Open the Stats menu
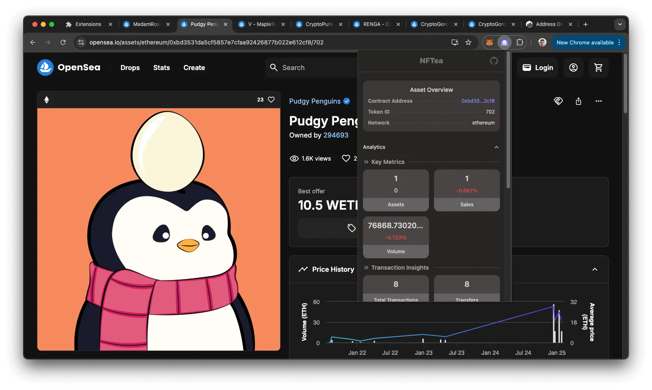 tap(162, 68)
